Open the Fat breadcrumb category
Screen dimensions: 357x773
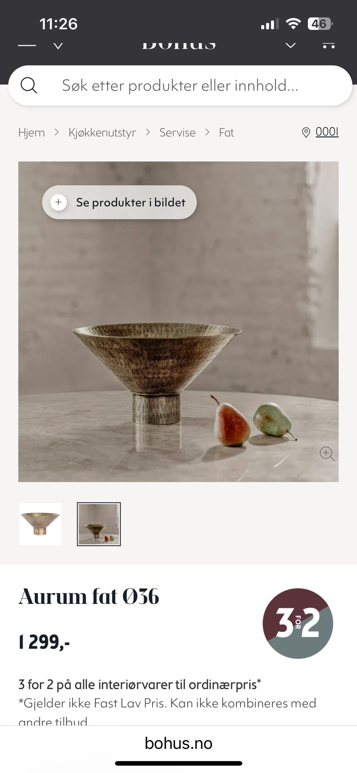tap(226, 132)
